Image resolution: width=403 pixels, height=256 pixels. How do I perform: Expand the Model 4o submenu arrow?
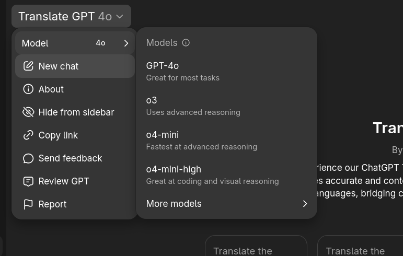coord(126,43)
